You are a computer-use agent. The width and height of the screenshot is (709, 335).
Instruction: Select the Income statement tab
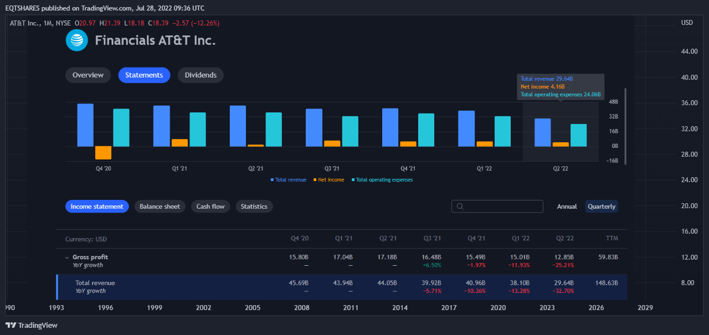click(x=97, y=207)
